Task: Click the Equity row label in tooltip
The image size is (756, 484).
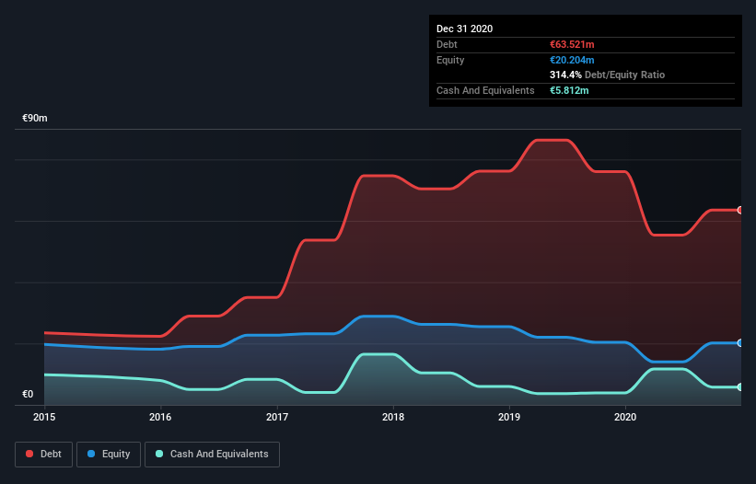Action: 450,60
